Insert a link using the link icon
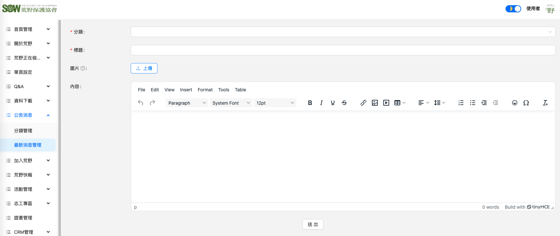The image size is (560, 236). 363,103
